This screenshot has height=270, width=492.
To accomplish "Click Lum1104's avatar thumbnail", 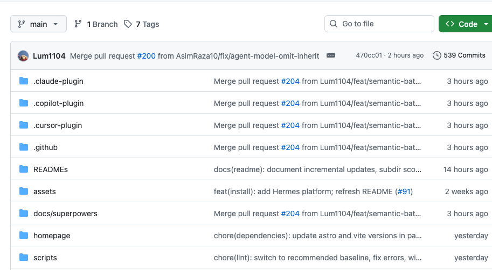I will tap(23, 56).
